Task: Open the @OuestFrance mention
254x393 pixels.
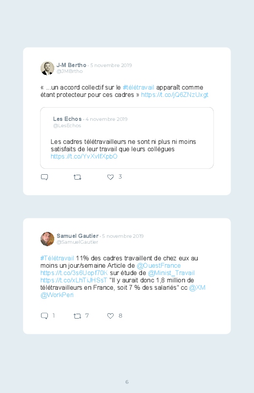Action: click(x=159, y=265)
